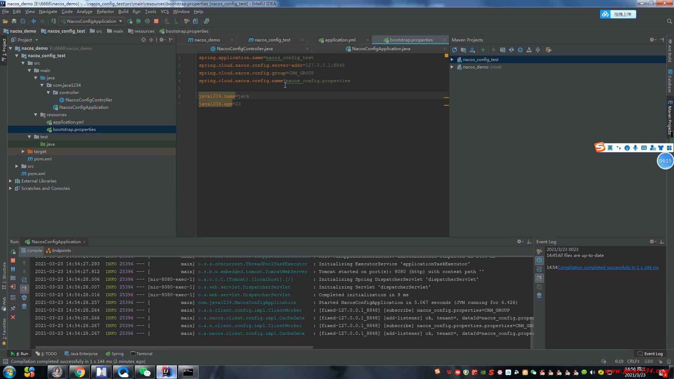674x379 pixels.
Task: Rerun NacosConfigApplication in the Run panel
Action: click(x=13, y=252)
